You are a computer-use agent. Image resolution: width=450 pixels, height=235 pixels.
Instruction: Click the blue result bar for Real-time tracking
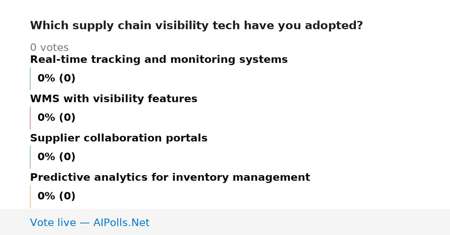point(30,79)
